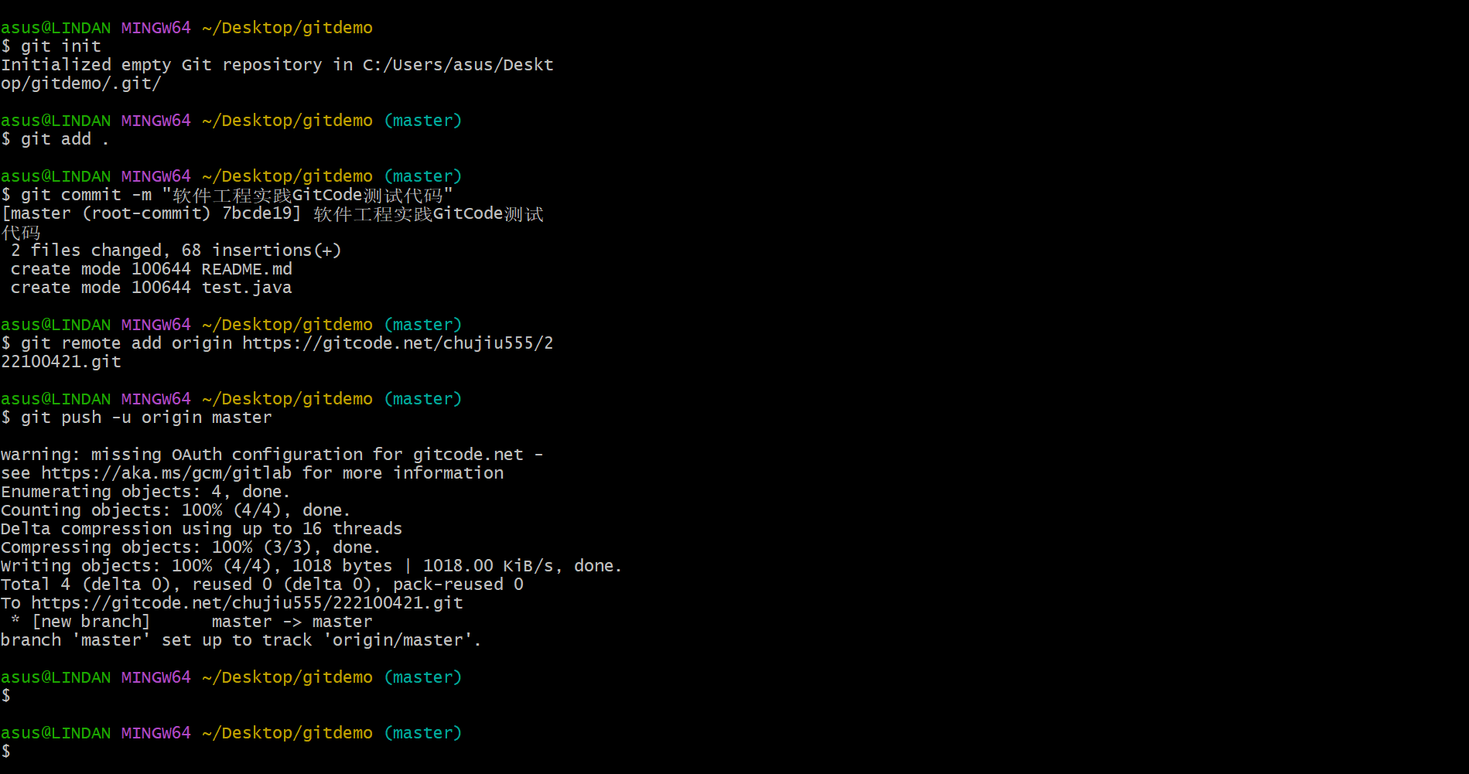Image resolution: width=1469 pixels, height=774 pixels.
Task: Click the '2 files changed, 68 insertions' line
Action: [x=176, y=251]
